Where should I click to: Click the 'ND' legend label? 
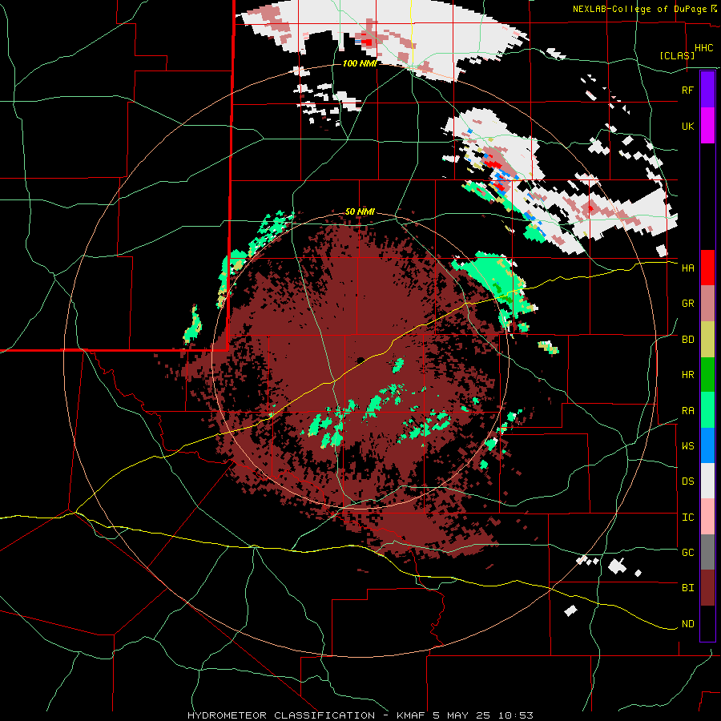click(687, 624)
